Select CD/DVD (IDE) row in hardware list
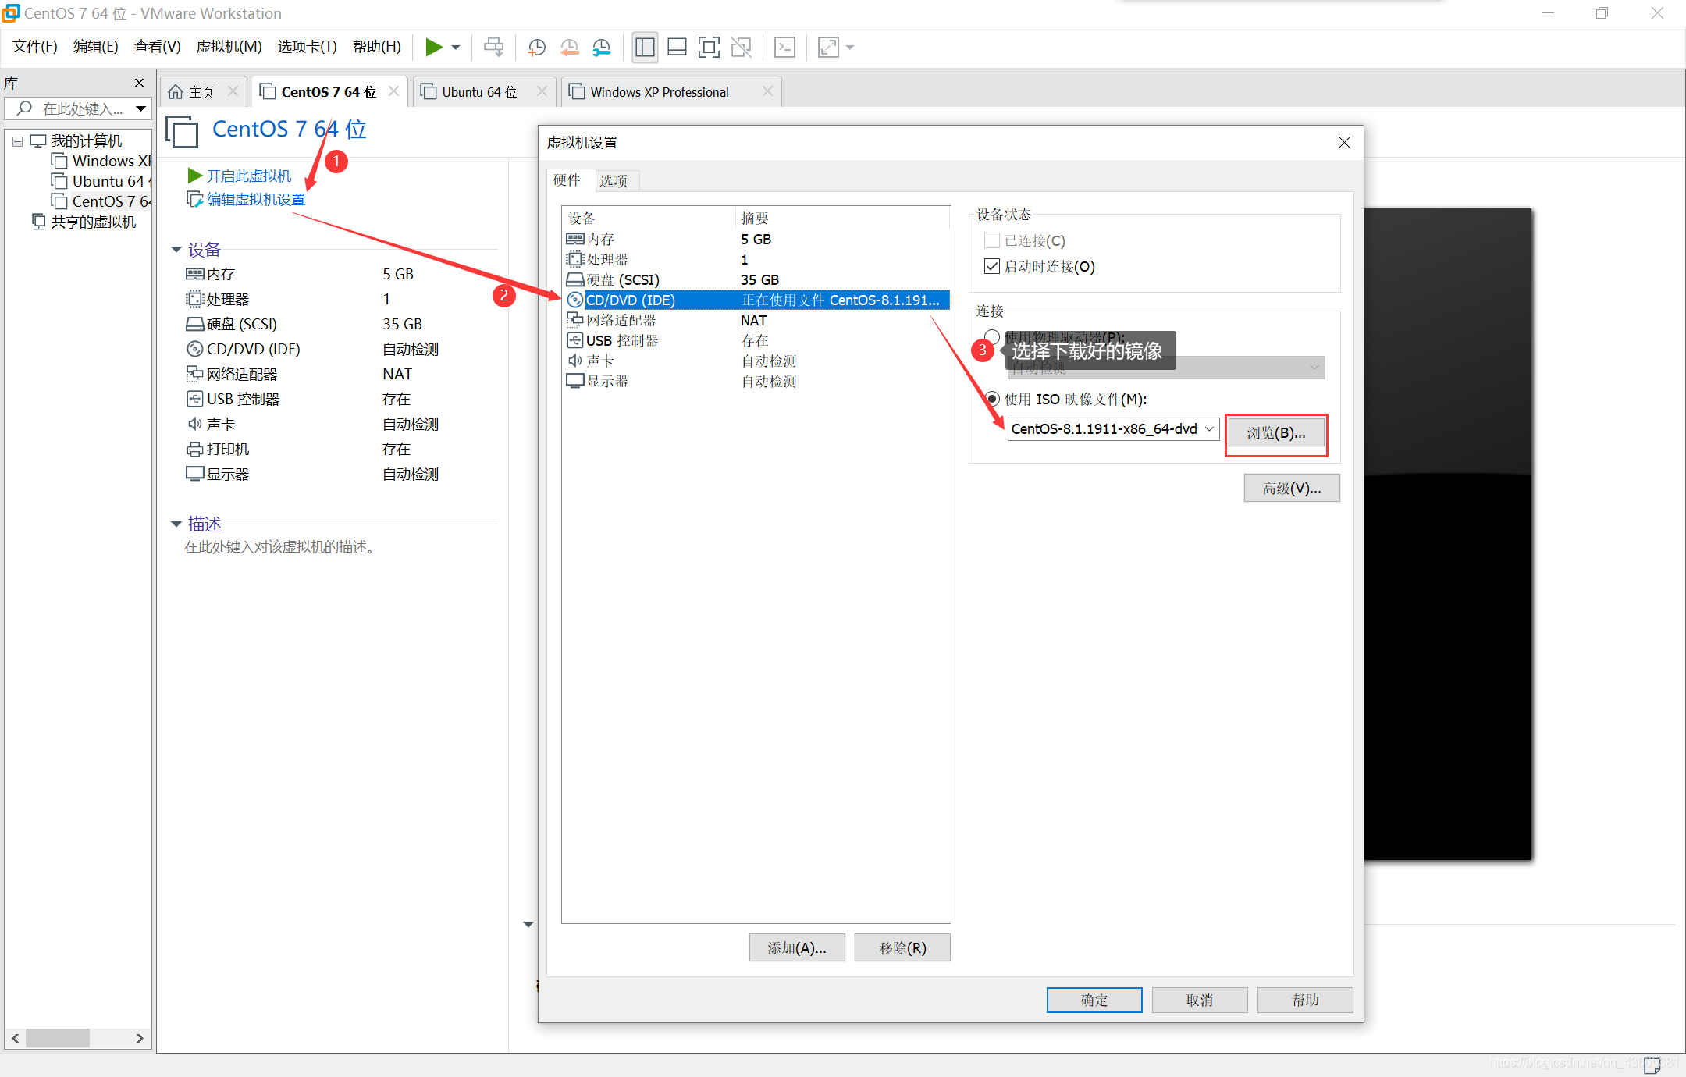Screen dimensions: 1686x1077 pos(756,300)
